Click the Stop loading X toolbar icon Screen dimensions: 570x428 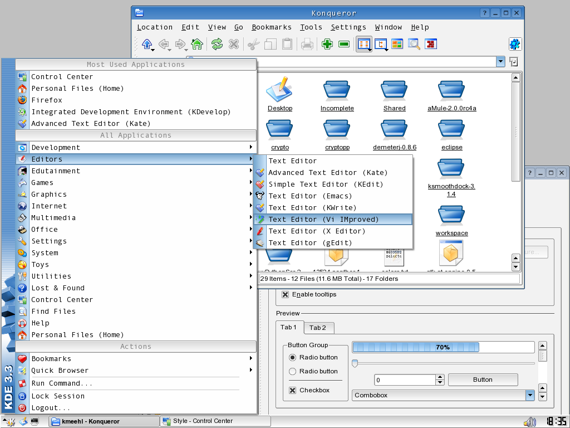(x=233, y=45)
